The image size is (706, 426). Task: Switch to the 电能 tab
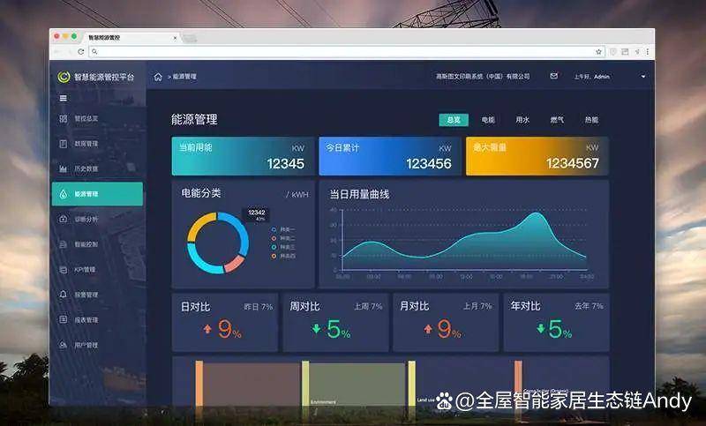(x=488, y=120)
